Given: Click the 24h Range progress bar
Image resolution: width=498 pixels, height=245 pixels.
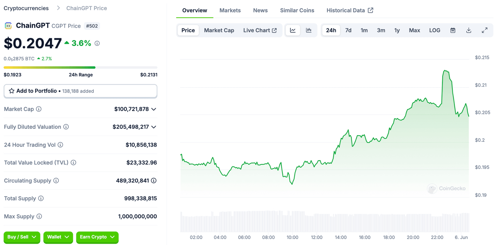Looking at the screenshot, I should (x=80, y=67).
